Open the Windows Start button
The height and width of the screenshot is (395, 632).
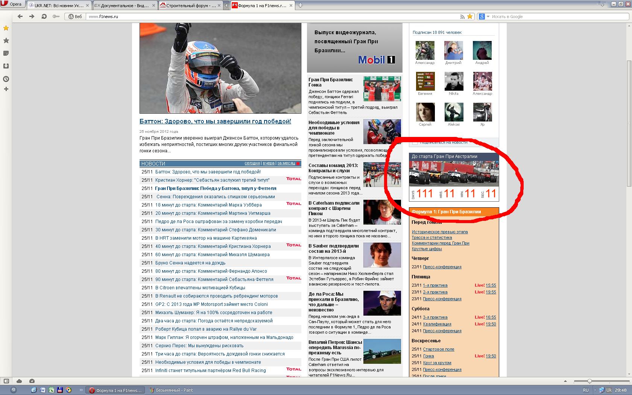pyautogui.click(x=13, y=390)
